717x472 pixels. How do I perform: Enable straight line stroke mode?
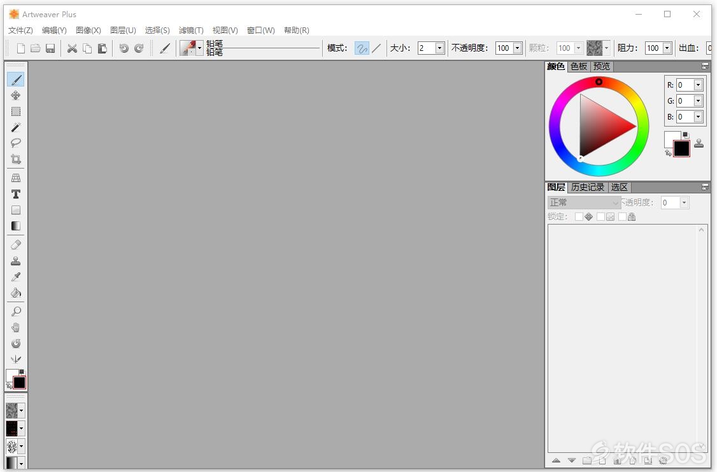[376, 48]
